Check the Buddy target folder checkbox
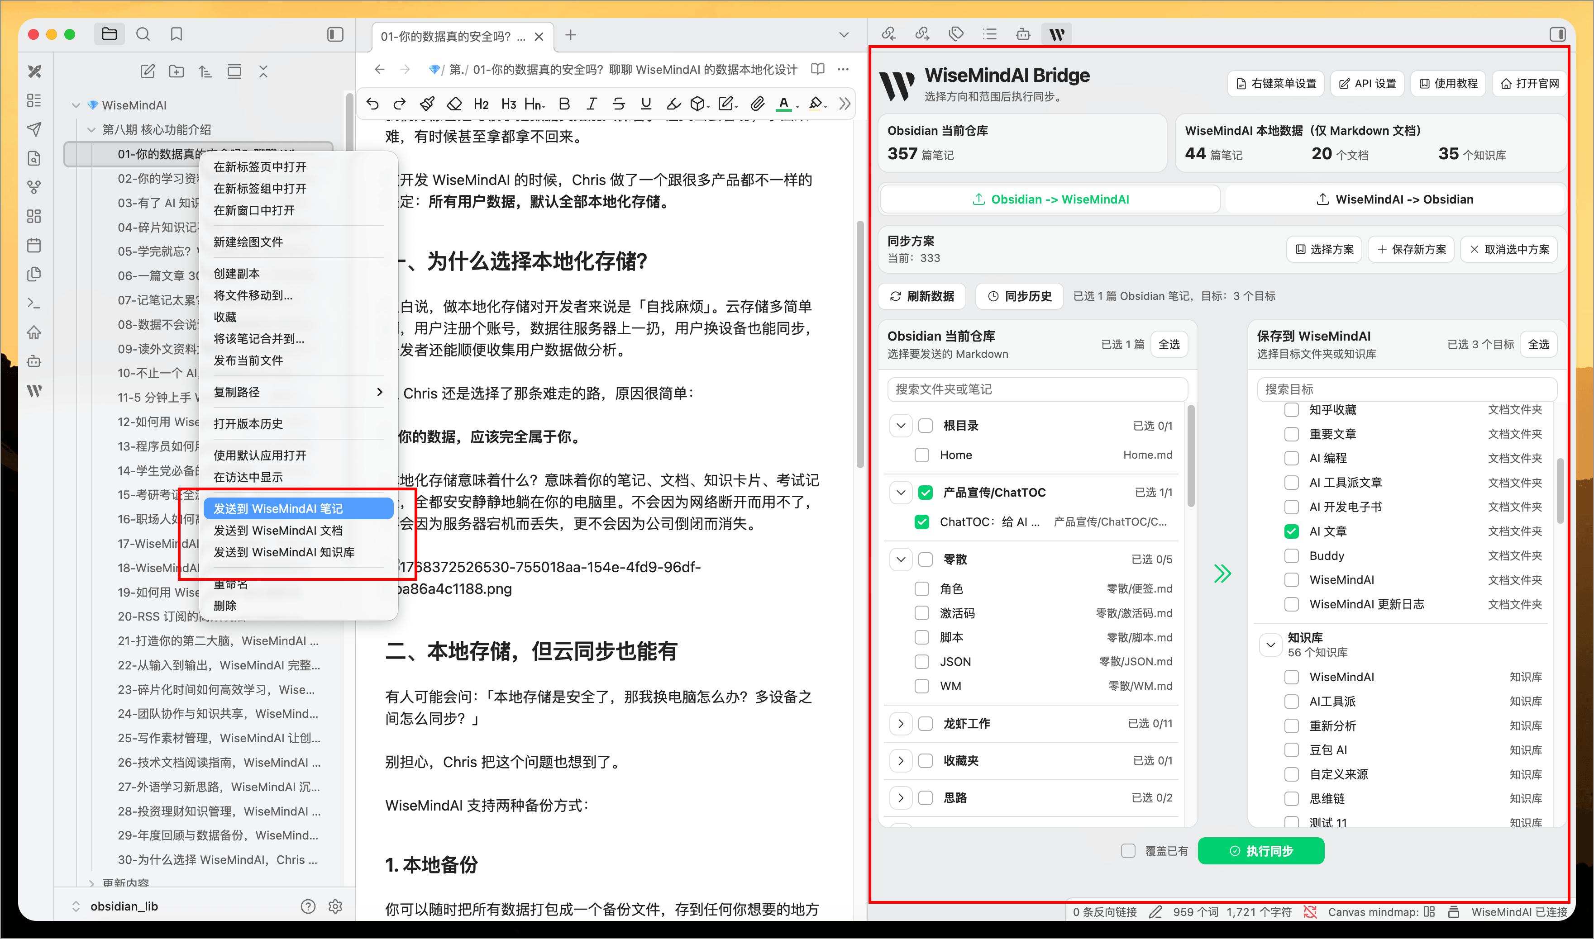The image size is (1594, 939). coord(1291,556)
